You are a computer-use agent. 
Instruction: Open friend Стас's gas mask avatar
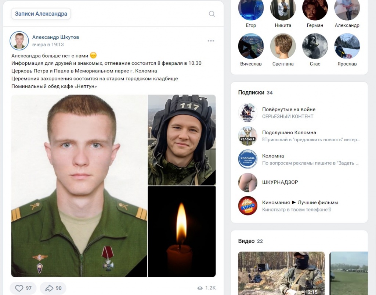(x=315, y=46)
